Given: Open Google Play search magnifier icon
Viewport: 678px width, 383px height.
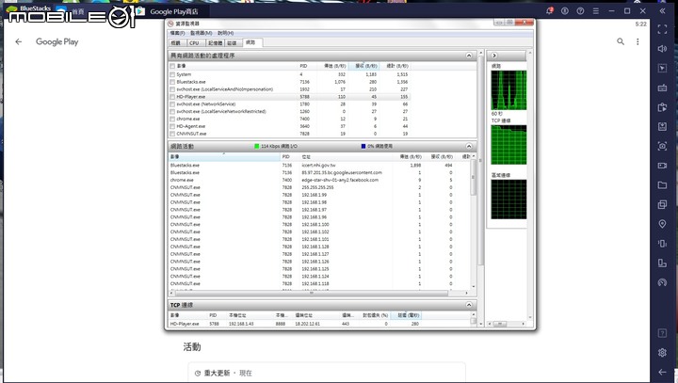Looking at the screenshot, I should [x=621, y=42].
